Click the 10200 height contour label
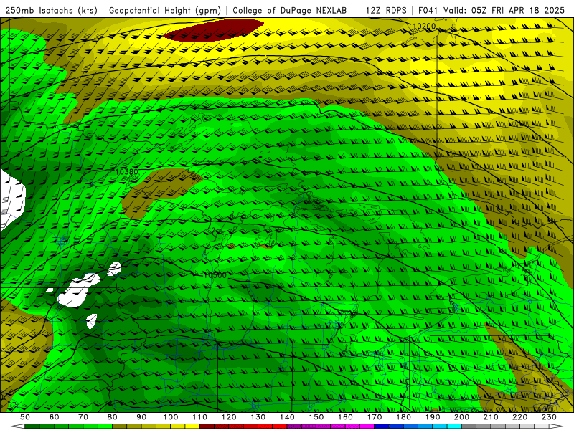 coord(424,26)
